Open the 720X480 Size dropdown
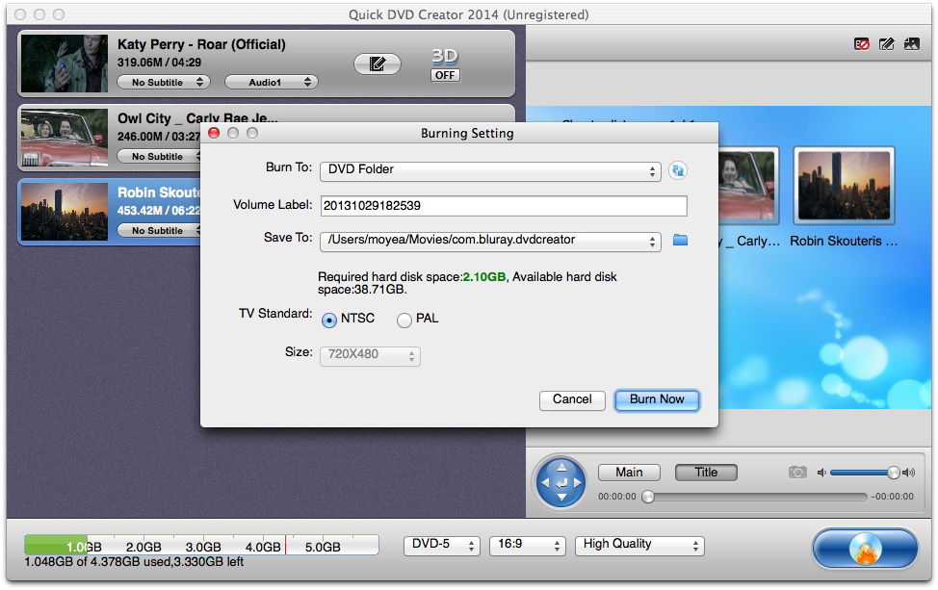The image size is (938, 590). (x=371, y=356)
